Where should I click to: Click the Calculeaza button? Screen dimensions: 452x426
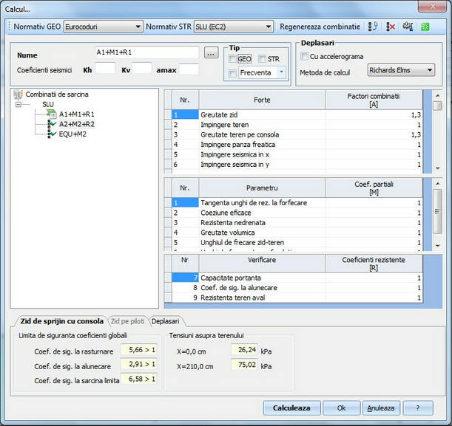[x=291, y=408]
